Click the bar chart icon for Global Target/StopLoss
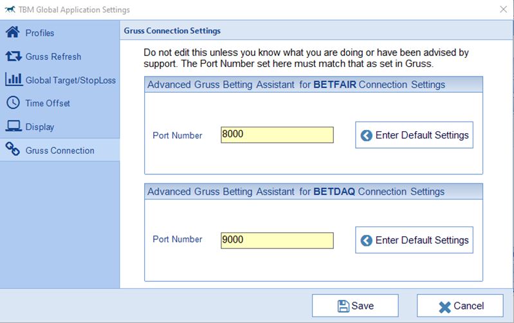Screen dimensions: 514x323 [14, 79]
